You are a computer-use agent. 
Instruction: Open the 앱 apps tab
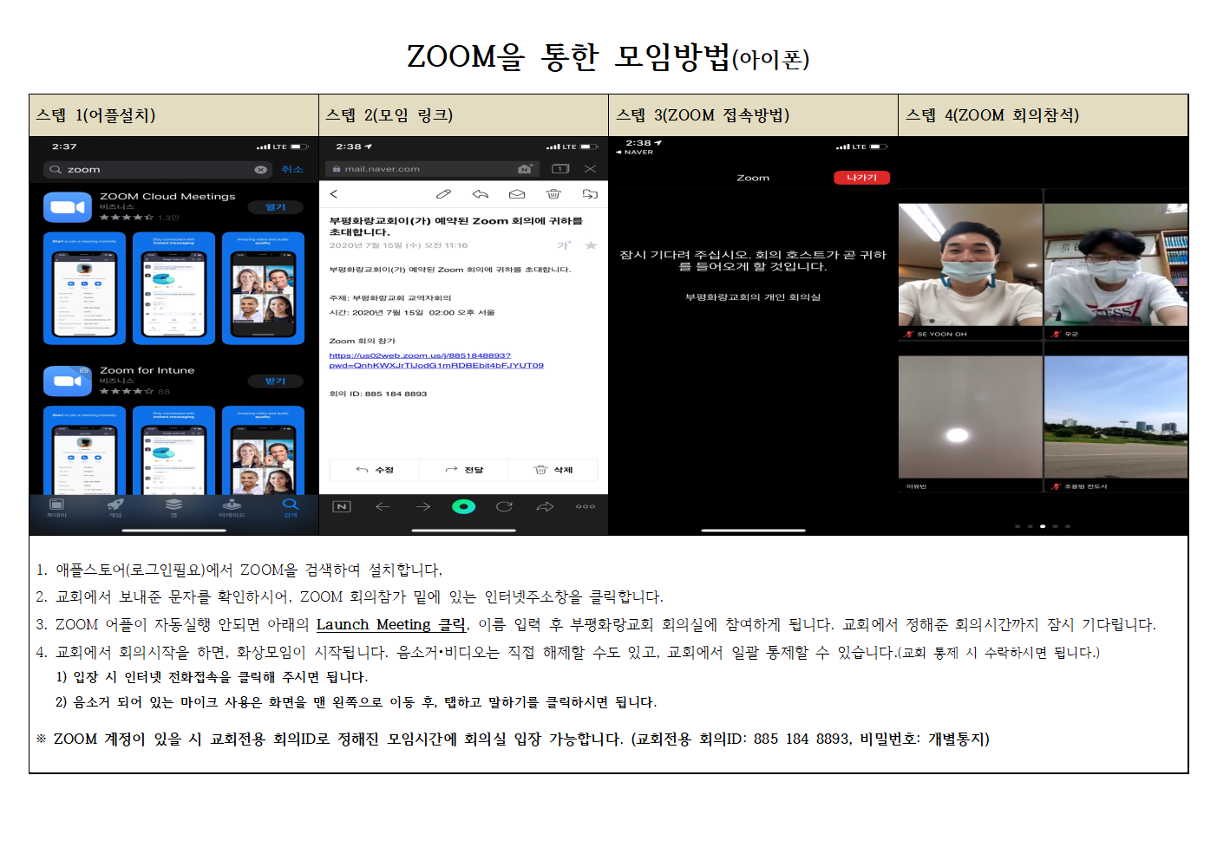(173, 508)
